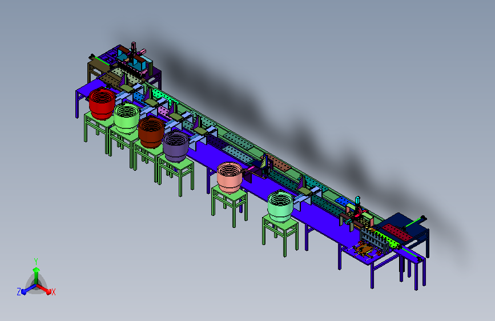Image resolution: width=495 pixels, height=321 pixels.
Task: Select the yellow-brown mechanism on the table's right end
Action: coord(365,250)
